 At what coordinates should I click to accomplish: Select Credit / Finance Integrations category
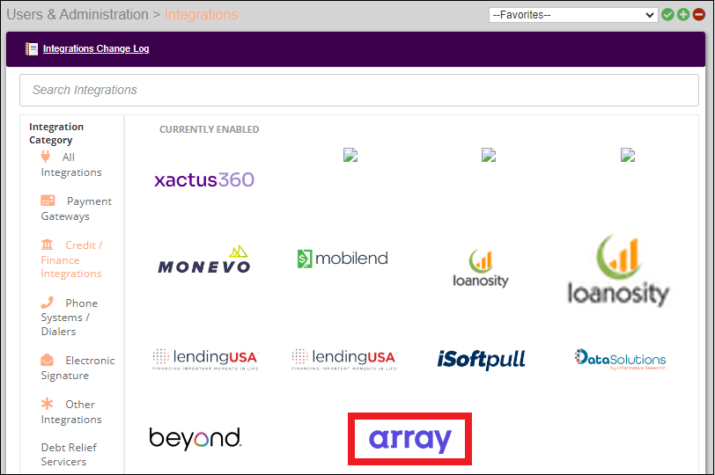71,259
